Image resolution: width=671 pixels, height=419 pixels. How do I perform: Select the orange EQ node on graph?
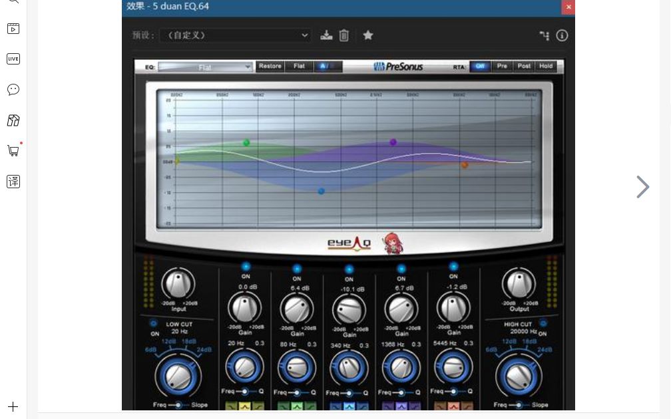(x=465, y=165)
